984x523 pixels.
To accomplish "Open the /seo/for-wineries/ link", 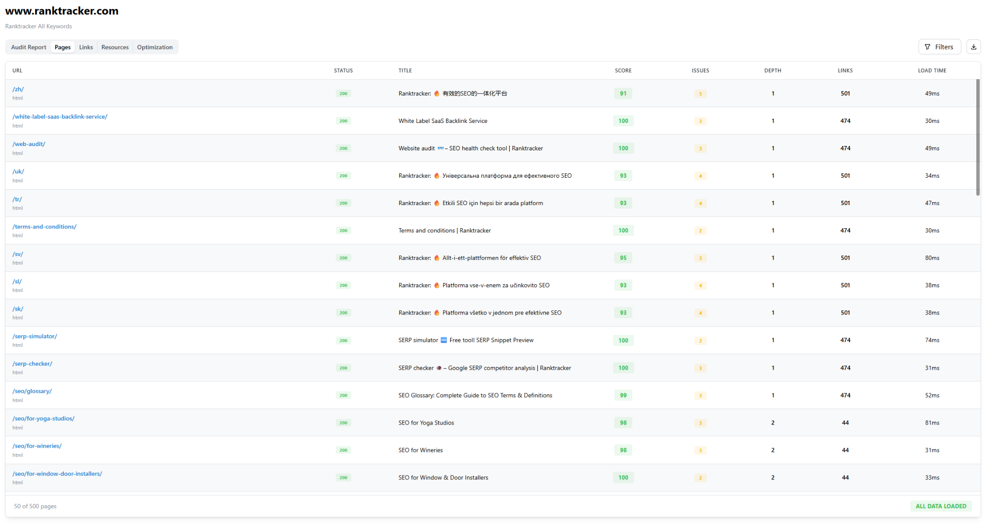I will pos(37,446).
